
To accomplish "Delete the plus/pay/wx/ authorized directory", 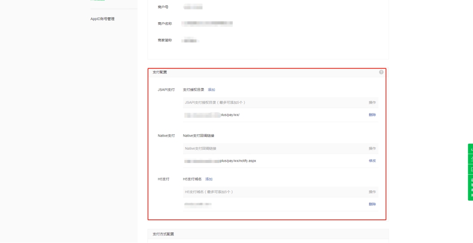I will click(372, 115).
